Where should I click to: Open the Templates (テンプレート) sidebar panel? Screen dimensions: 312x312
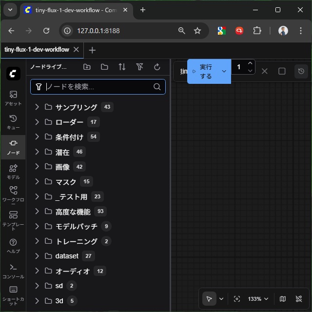(x=13, y=220)
